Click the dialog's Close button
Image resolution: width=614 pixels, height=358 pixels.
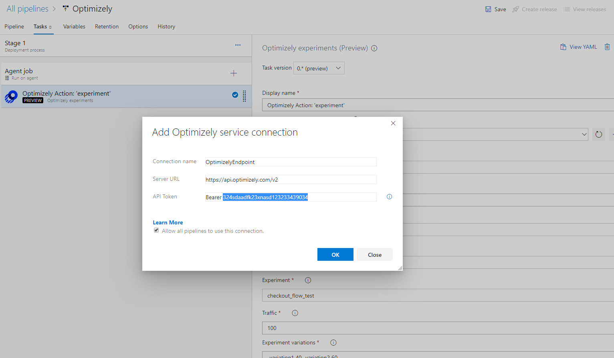pos(375,254)
